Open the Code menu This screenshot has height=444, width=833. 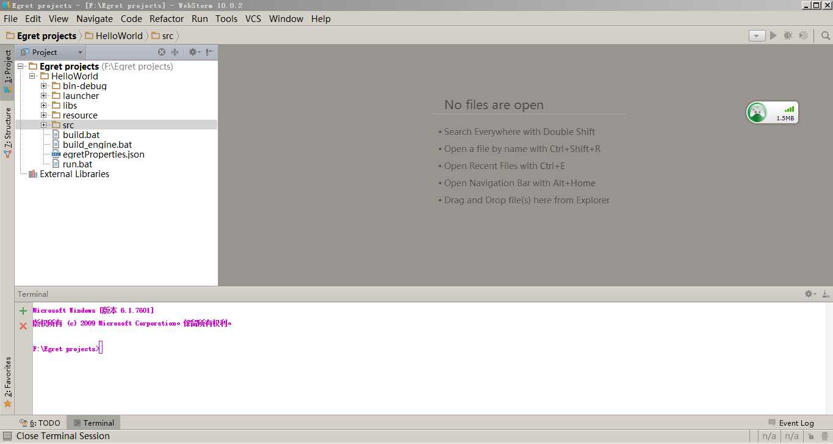[x=131, y=19]
